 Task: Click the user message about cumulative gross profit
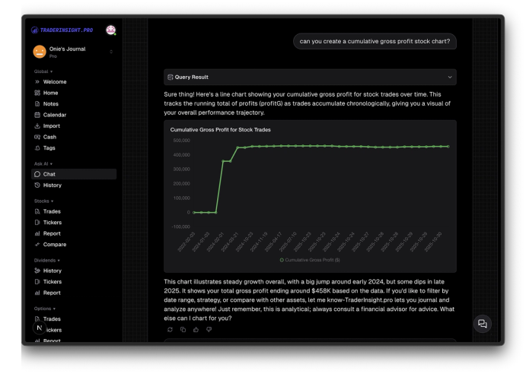point(375,41)
